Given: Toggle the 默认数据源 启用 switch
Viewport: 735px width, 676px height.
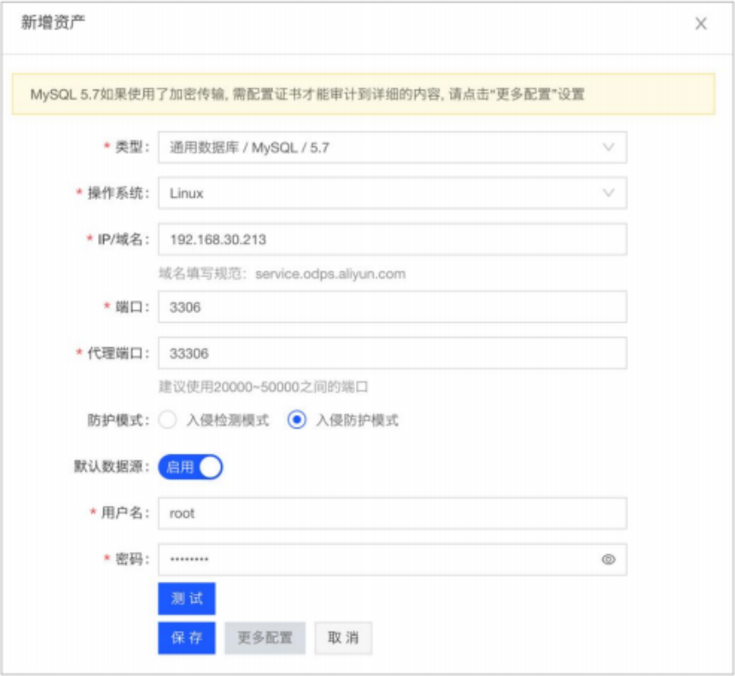Looking at the screenshot, I should coord(190,467).
